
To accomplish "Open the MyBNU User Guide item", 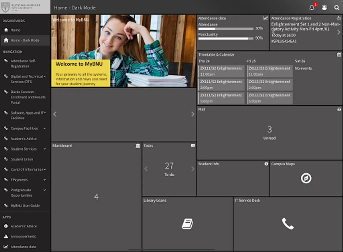I will (x=25, y=206).
